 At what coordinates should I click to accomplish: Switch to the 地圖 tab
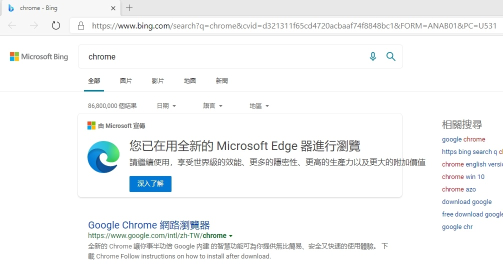[x=189, y=81]
